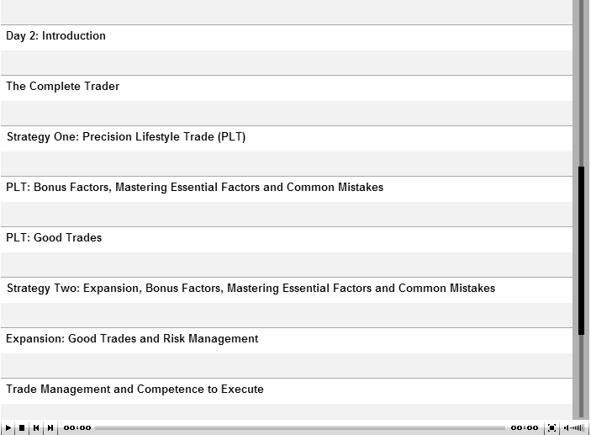Click the scrollbar track above the thumb
Image resolution: width=591 pixels, height=435 pixels.
(x=581, y=83)
